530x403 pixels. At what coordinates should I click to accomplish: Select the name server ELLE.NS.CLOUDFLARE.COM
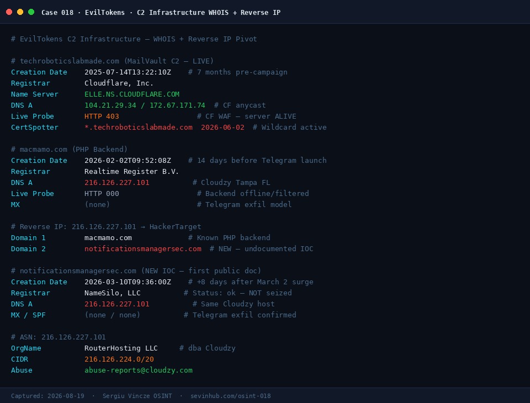tap(132, 94)
